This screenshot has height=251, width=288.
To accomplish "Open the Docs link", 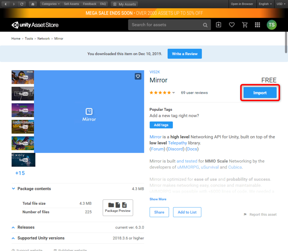I will click(192, 149).
